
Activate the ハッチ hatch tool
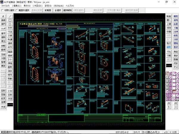pyautogui.click(x=3, y=29)
